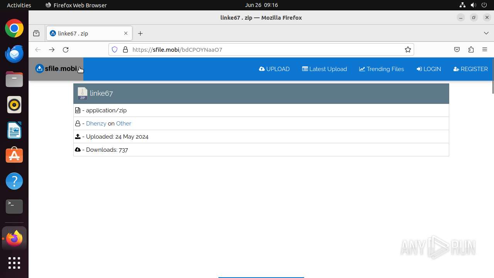494x278 pixels.
Task: Open Rhythmbox music player
Action: pyautogui.click(x=14, y=105)
